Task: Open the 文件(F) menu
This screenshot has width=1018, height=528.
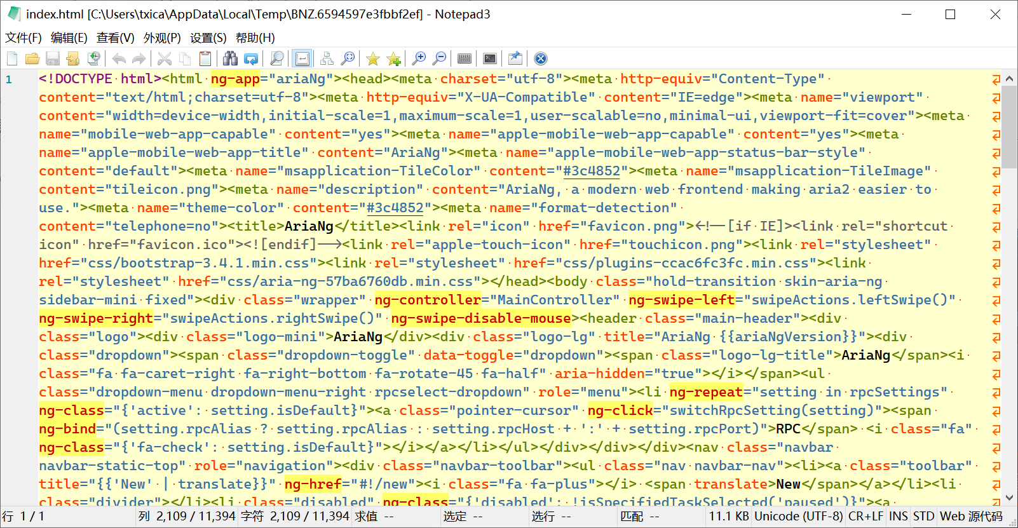Action: [x=24, y=38]
